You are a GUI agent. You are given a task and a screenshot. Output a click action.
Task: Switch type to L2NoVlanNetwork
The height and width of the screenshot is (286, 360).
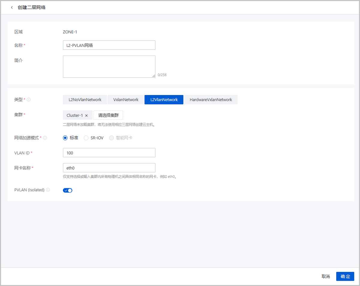pyautogui.click(x=85, y=100)
